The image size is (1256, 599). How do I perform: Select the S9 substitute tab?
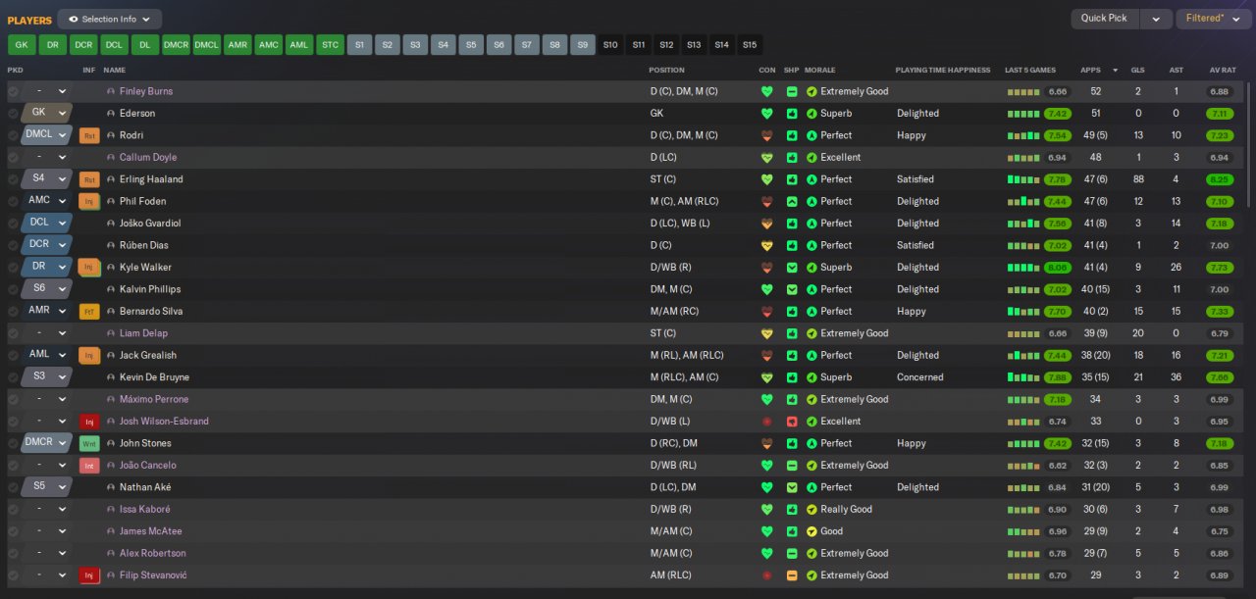(x=583, y=45)
